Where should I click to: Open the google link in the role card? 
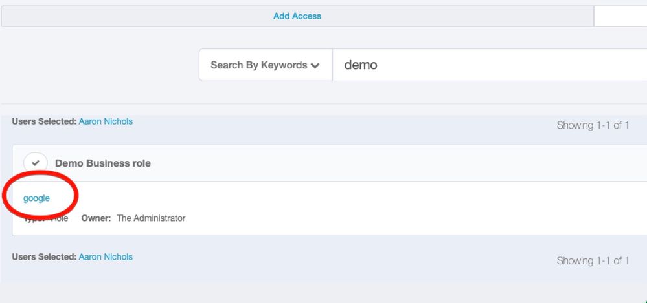(x=36, y=198)
